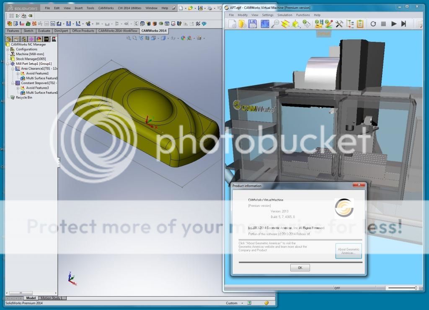Screen dimensions: 429x310
Task: Switch to the Motion Study 1 tab
Action: coord(52,297)
